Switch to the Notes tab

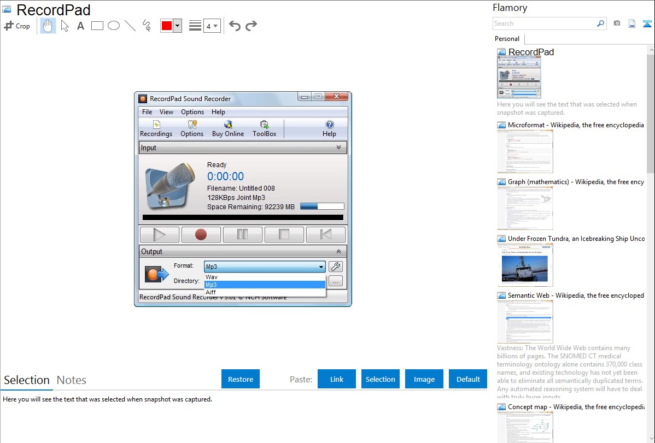(72, 380)
